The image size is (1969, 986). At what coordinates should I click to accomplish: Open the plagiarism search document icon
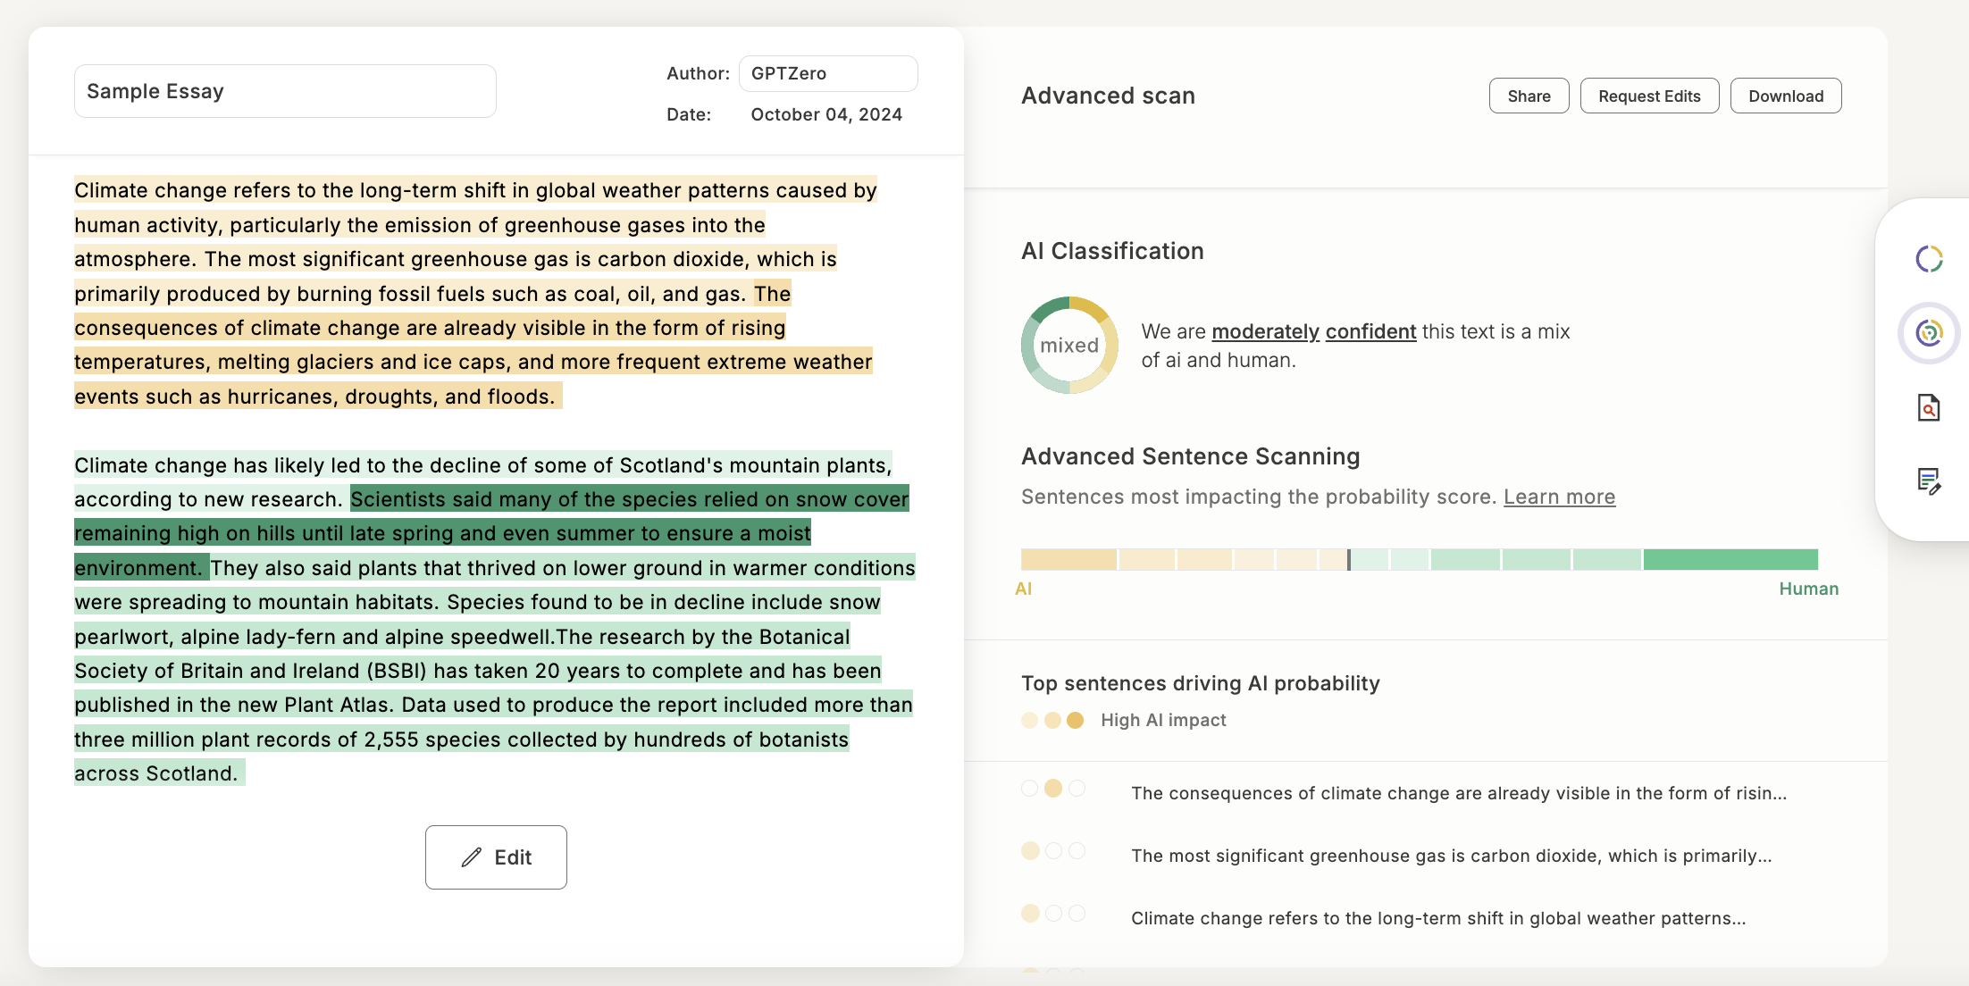(x=1929, y=407)
